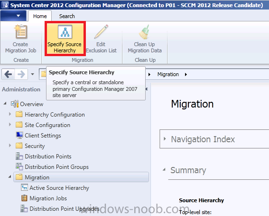Click the Migration folder icon in tree

click(x=19, y=177)
